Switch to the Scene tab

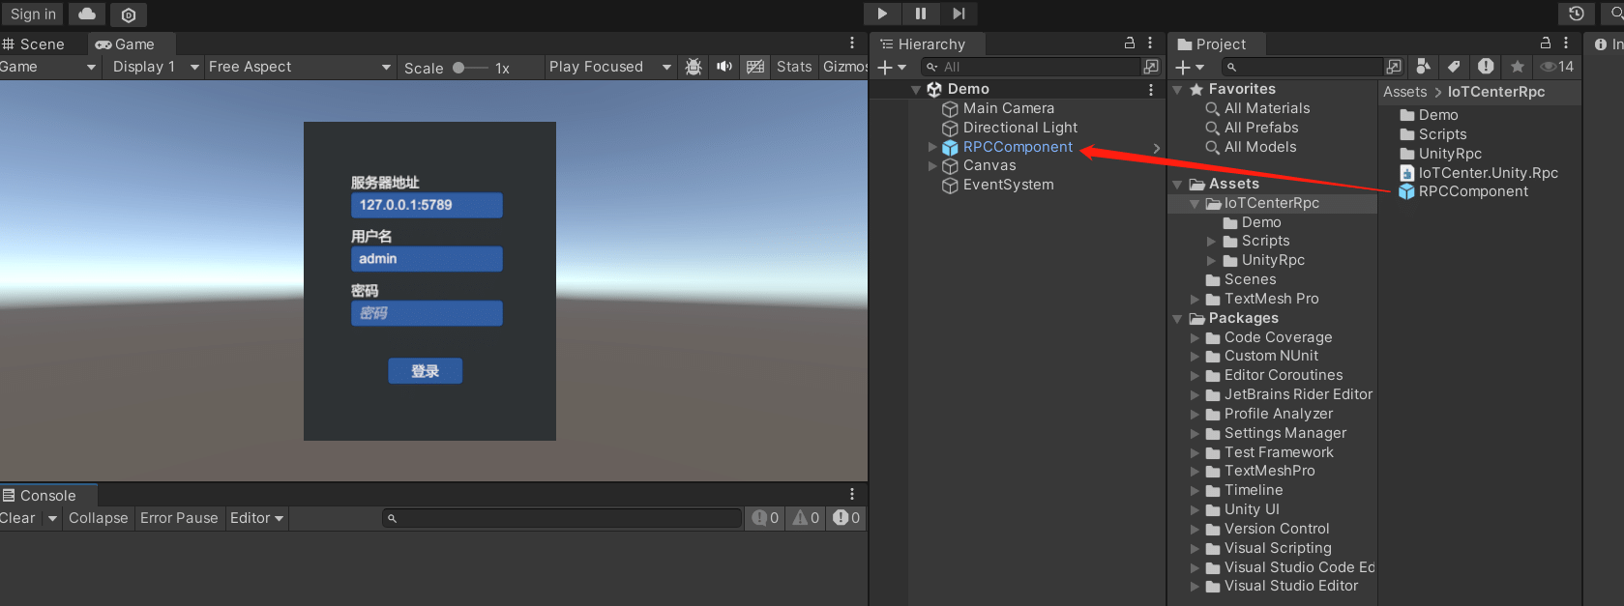point(35,44)
